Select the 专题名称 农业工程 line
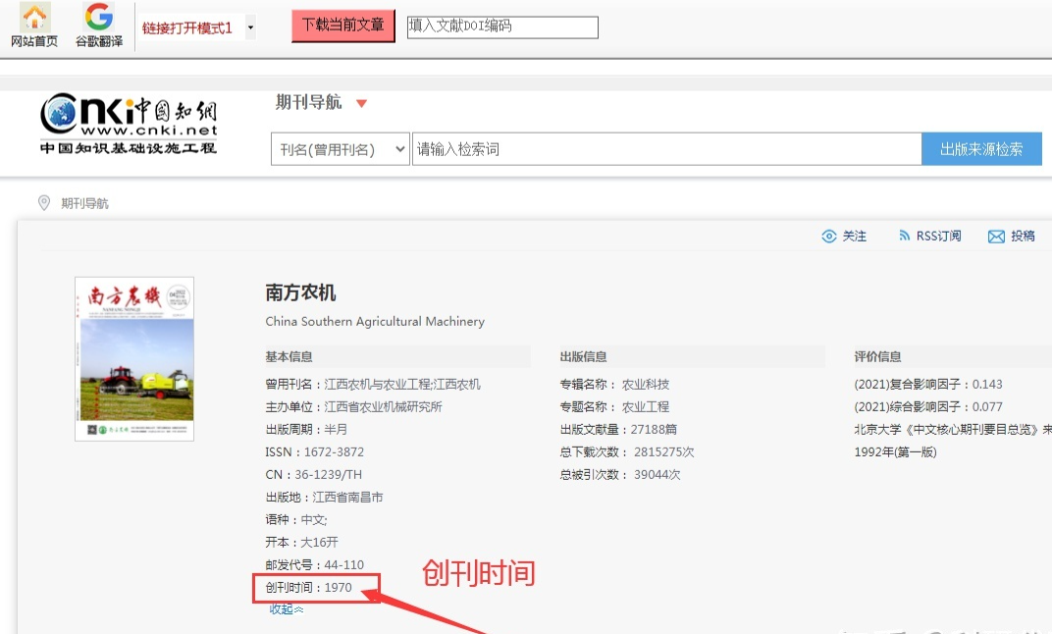The image size is (1052, 634). click(x=614, y=407)
